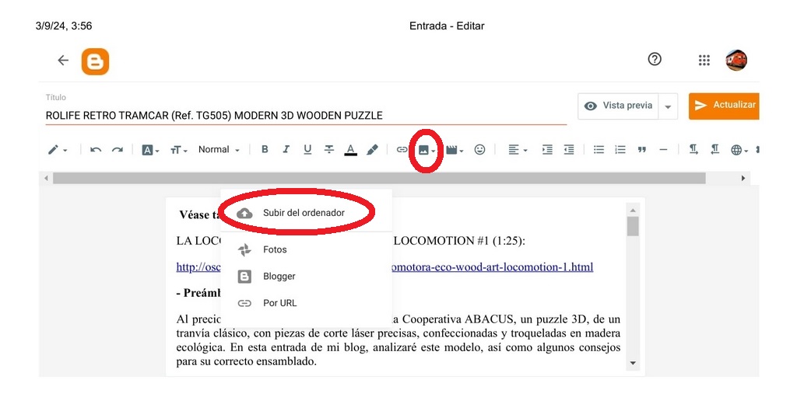Open the font size dropdown
The image size is (797, 404).
[x=179, y=150]
